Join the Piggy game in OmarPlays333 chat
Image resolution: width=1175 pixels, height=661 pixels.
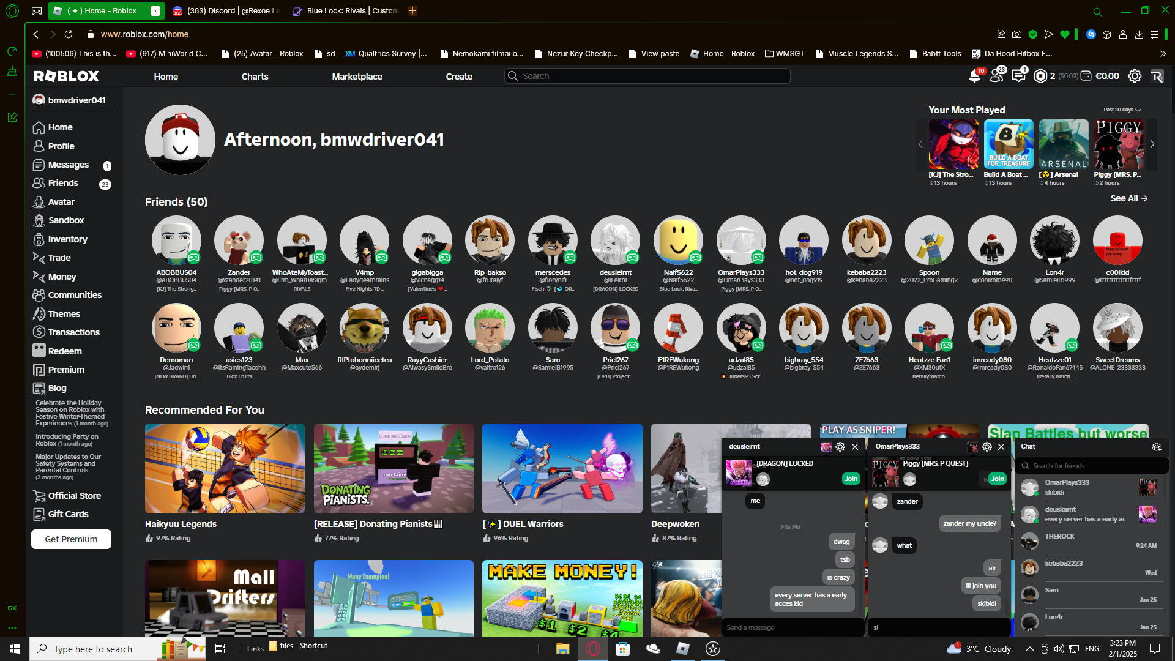[998, 479]
